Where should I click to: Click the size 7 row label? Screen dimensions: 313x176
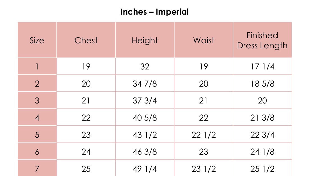pyautogui.click(x=37, y=169)
